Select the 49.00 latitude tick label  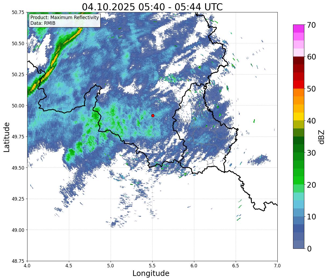18,230
